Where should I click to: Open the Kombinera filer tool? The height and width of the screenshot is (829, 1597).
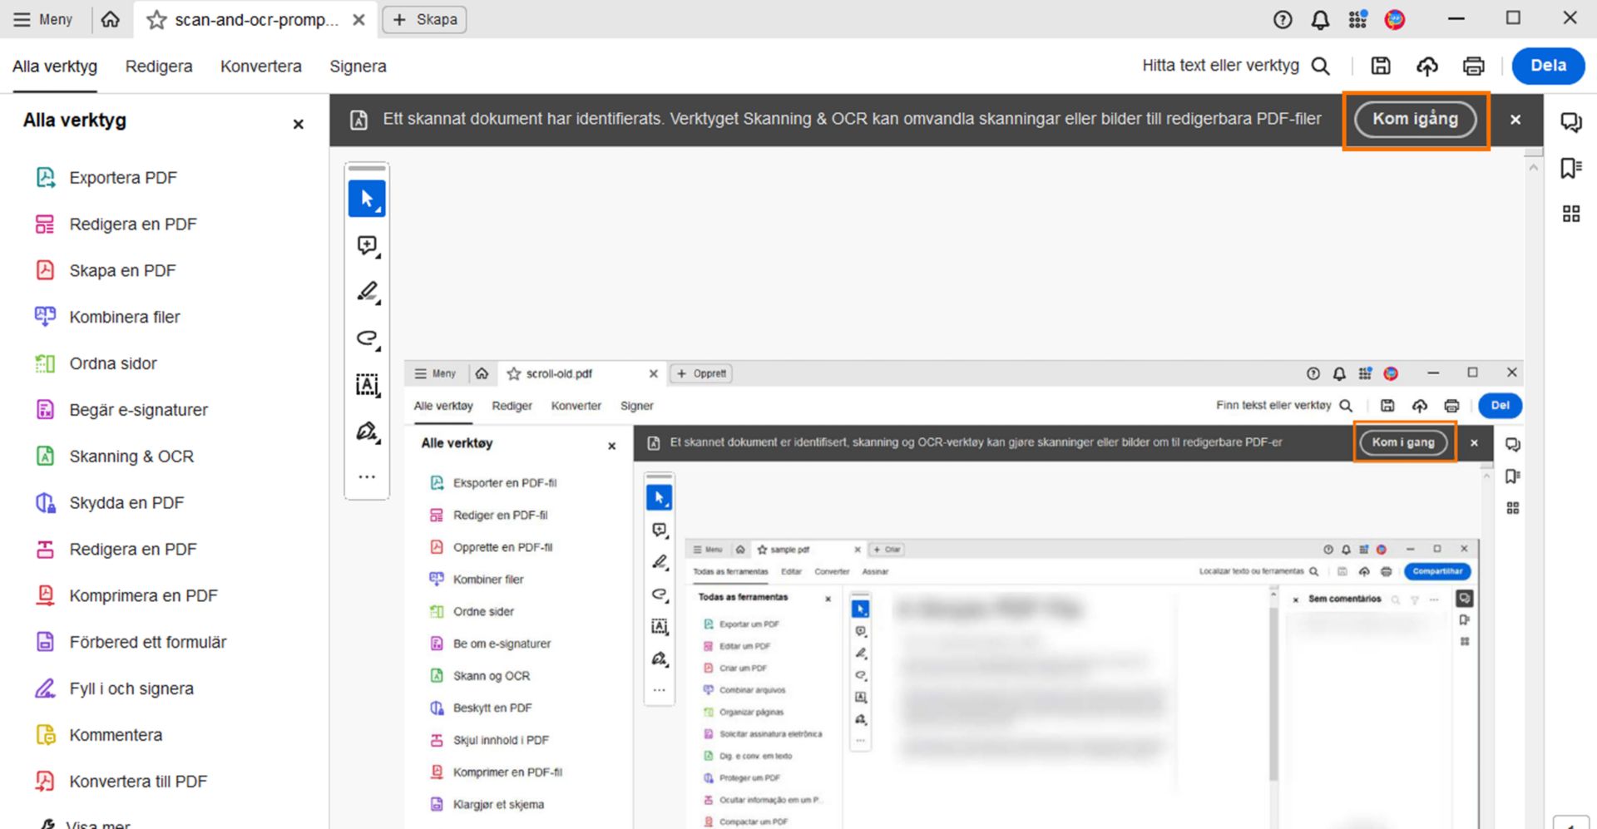[x=108, y=317]
